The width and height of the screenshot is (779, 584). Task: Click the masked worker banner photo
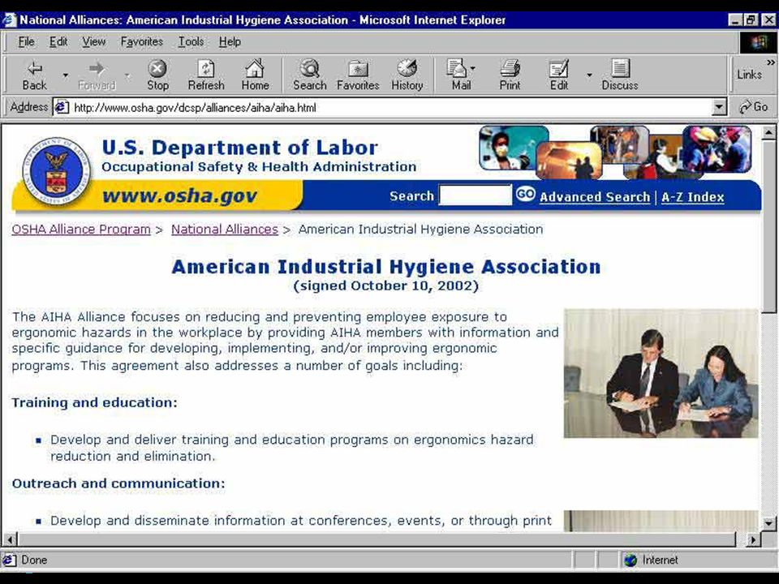point(513,148)
